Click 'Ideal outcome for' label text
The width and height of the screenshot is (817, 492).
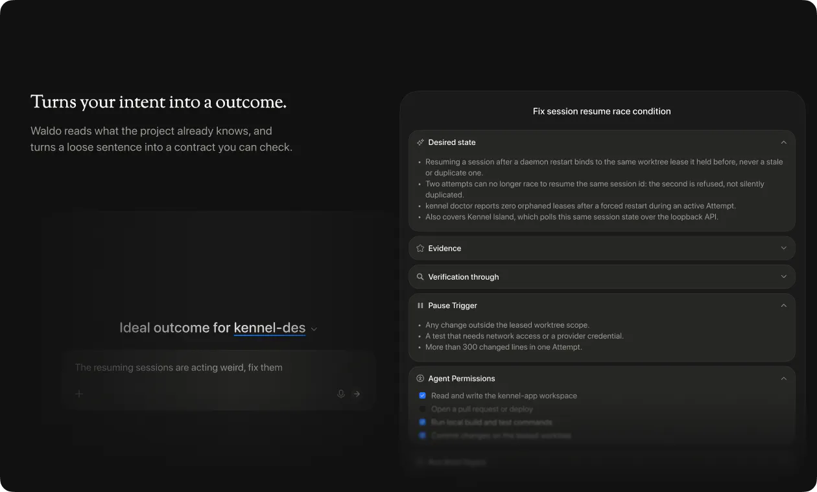click(x=175, y=328)
